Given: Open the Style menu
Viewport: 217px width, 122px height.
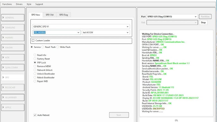Looking at the screenshot, I should pyautogui.click(x=29, y=4).
